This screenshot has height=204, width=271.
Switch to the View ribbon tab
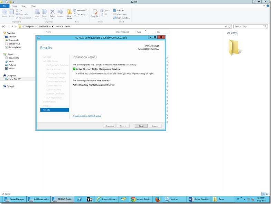[33, 6]
